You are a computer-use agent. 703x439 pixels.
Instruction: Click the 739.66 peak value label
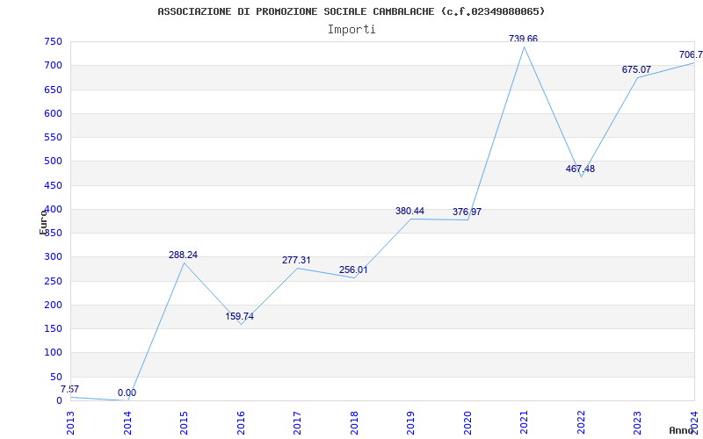[x=523, y=39]
